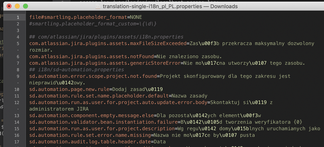Click key sd.automation.component.empty.message.else

pos(91,116)
